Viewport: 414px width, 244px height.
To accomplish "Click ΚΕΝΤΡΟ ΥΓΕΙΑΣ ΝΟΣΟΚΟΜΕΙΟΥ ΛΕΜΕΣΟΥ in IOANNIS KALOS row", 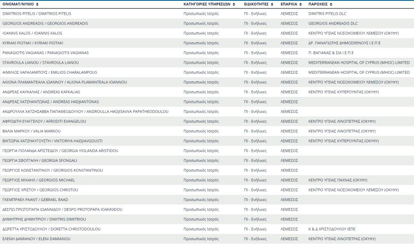I will coord(354,33).
